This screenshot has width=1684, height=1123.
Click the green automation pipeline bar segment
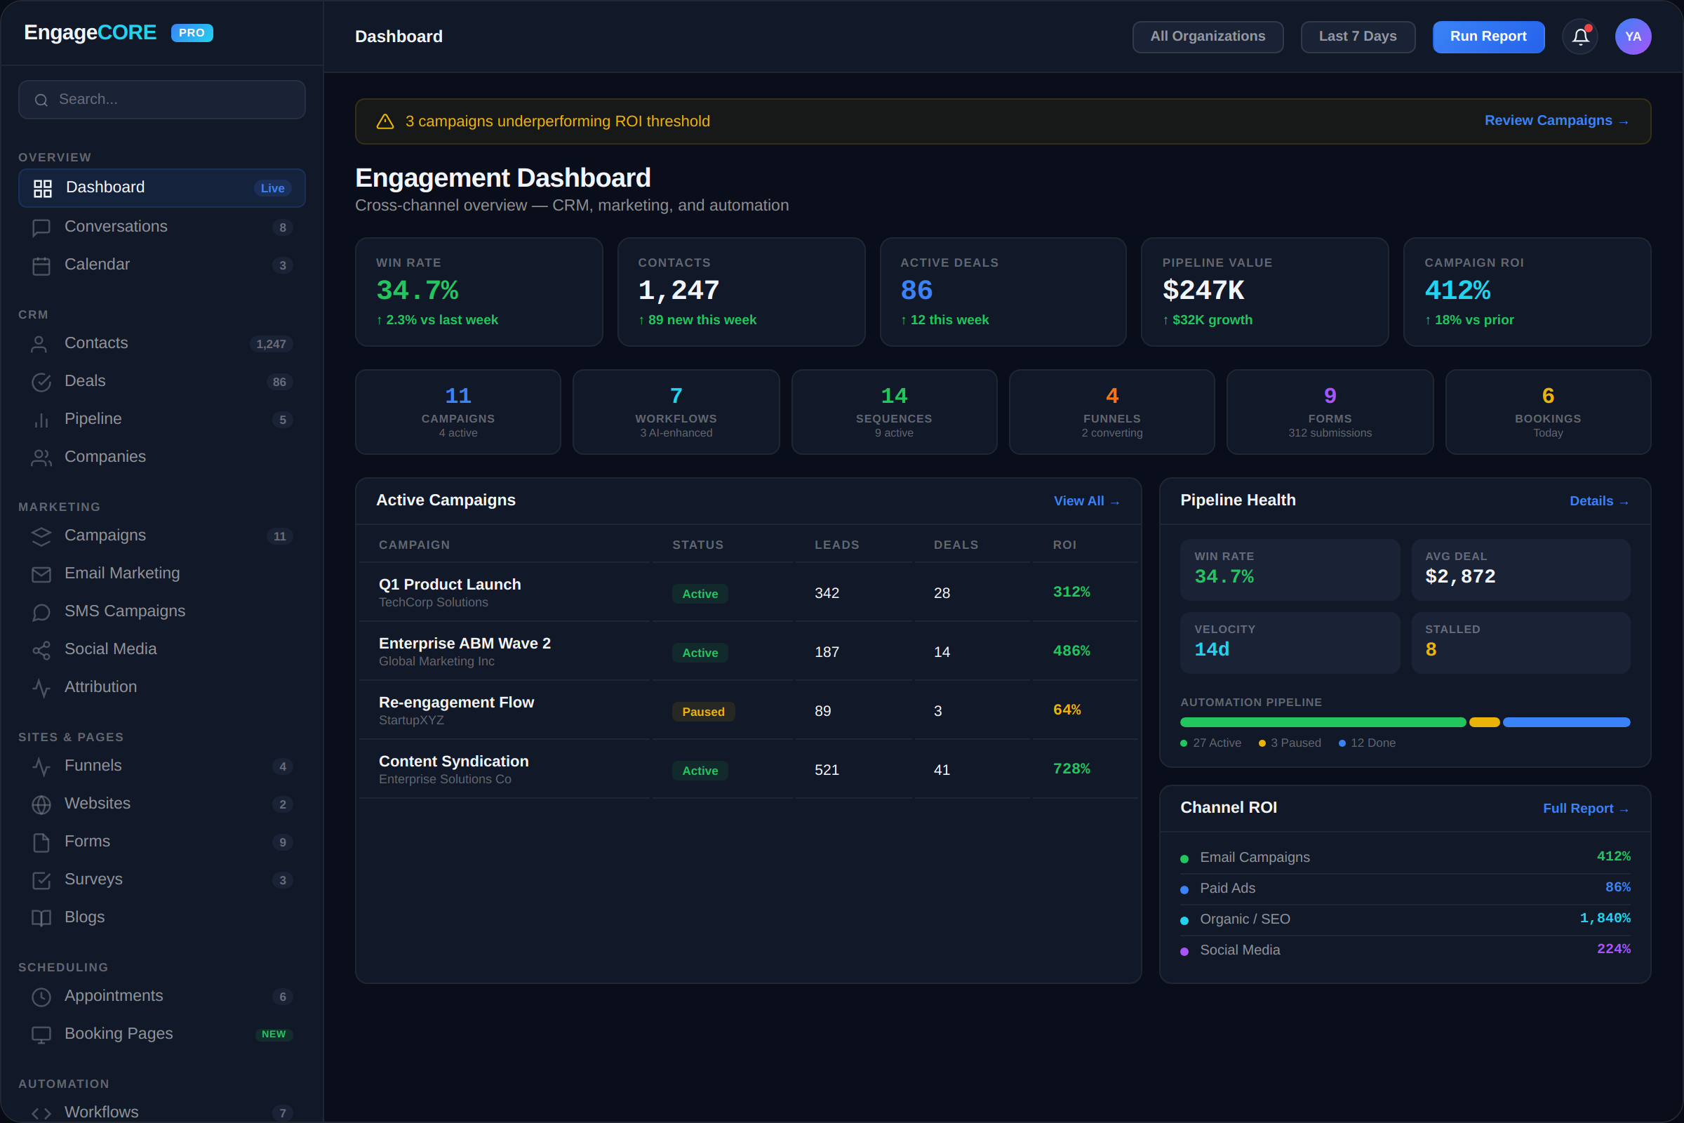pos(1322,722)
